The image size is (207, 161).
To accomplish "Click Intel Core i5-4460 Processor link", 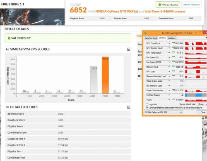I will click(x=165, y=12).
